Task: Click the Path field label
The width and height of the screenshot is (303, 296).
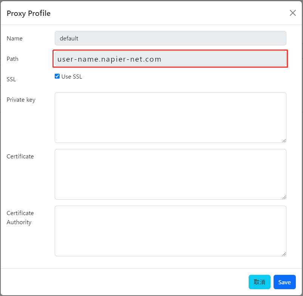Action: [12, 59]
